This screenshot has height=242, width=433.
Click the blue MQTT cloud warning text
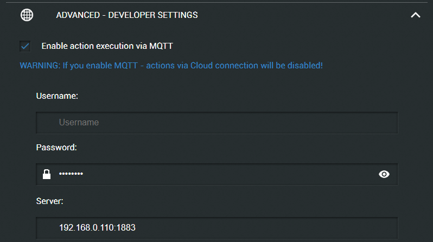(x=171, y=66)
